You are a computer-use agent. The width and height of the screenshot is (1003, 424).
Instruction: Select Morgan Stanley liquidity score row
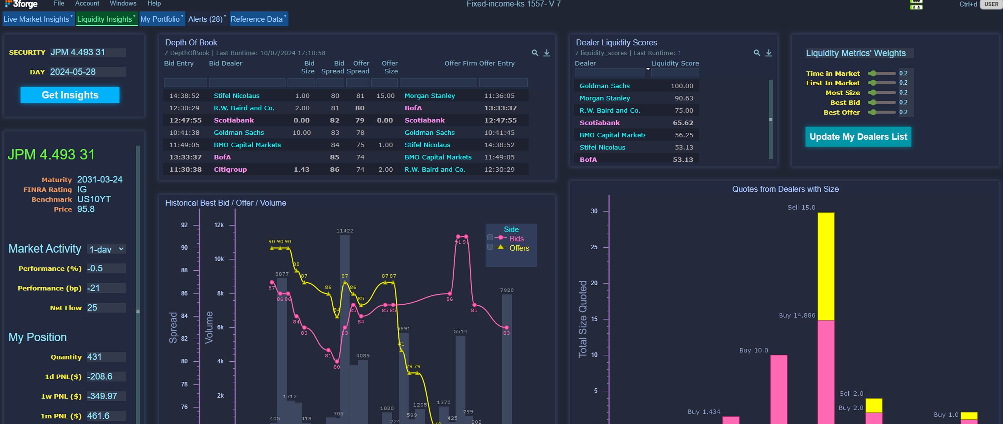click(637, 98)
